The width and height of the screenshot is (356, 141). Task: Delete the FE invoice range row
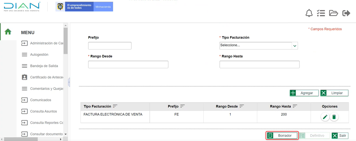[334, 117]
